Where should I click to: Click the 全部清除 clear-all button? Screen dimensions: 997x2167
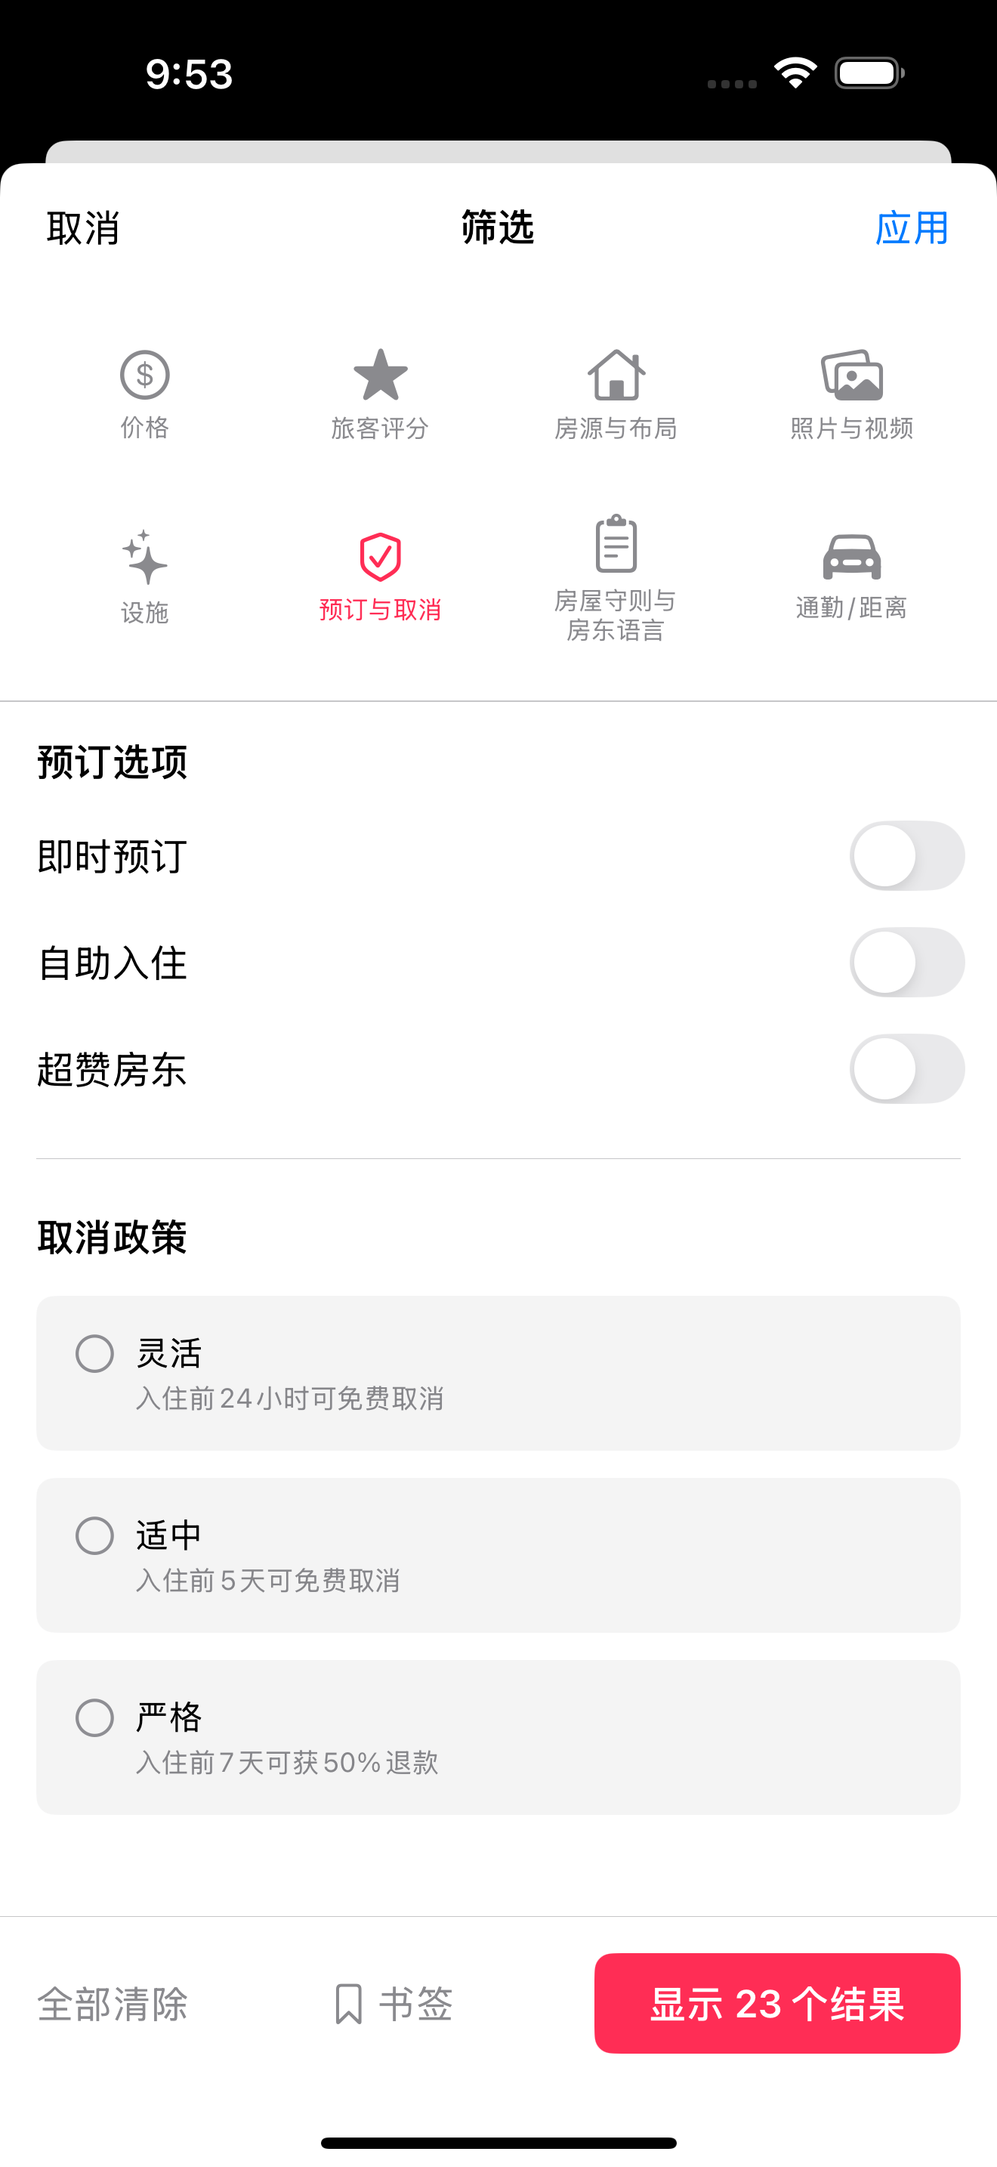(x=113, y=2004)
